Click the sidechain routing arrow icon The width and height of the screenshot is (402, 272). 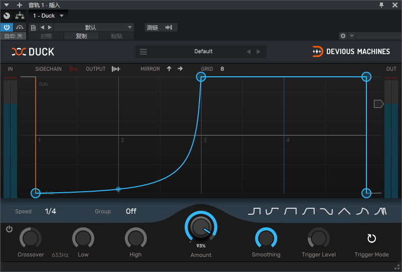pyautogui.click(x=169, y=27)
